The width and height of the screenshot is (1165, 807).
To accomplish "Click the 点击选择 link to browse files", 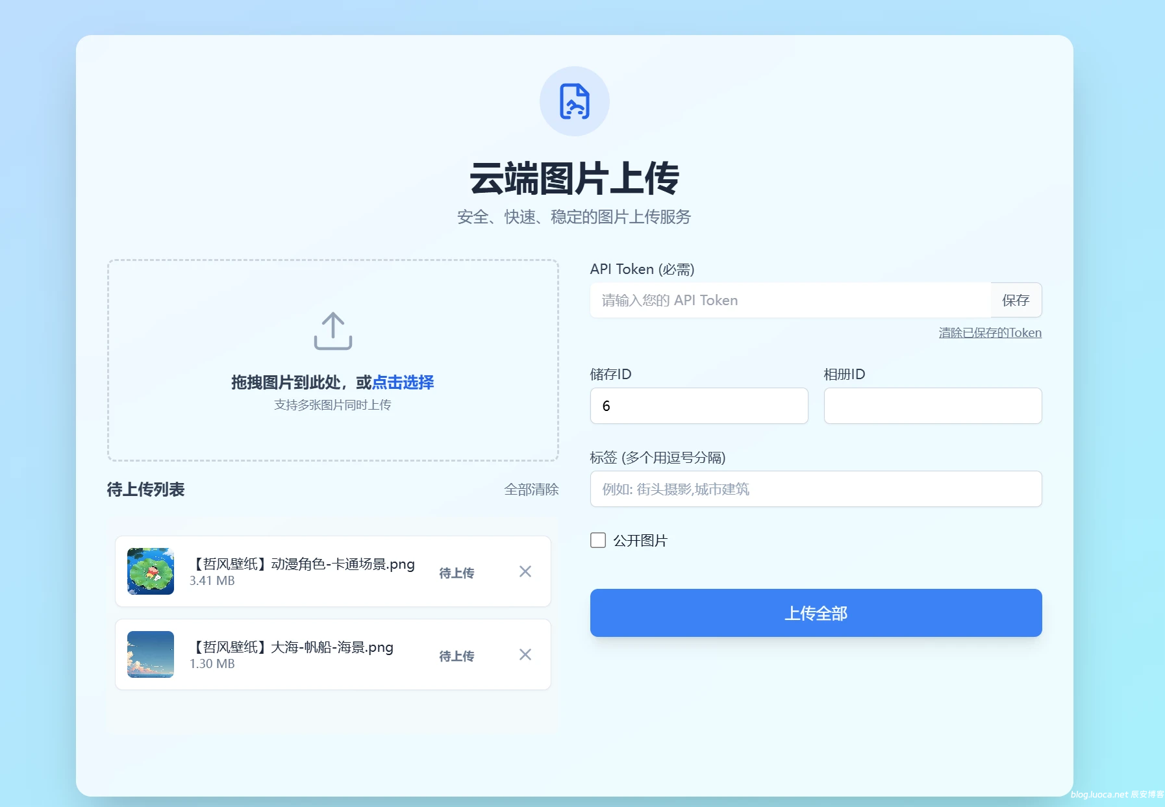I will point(403,382).
